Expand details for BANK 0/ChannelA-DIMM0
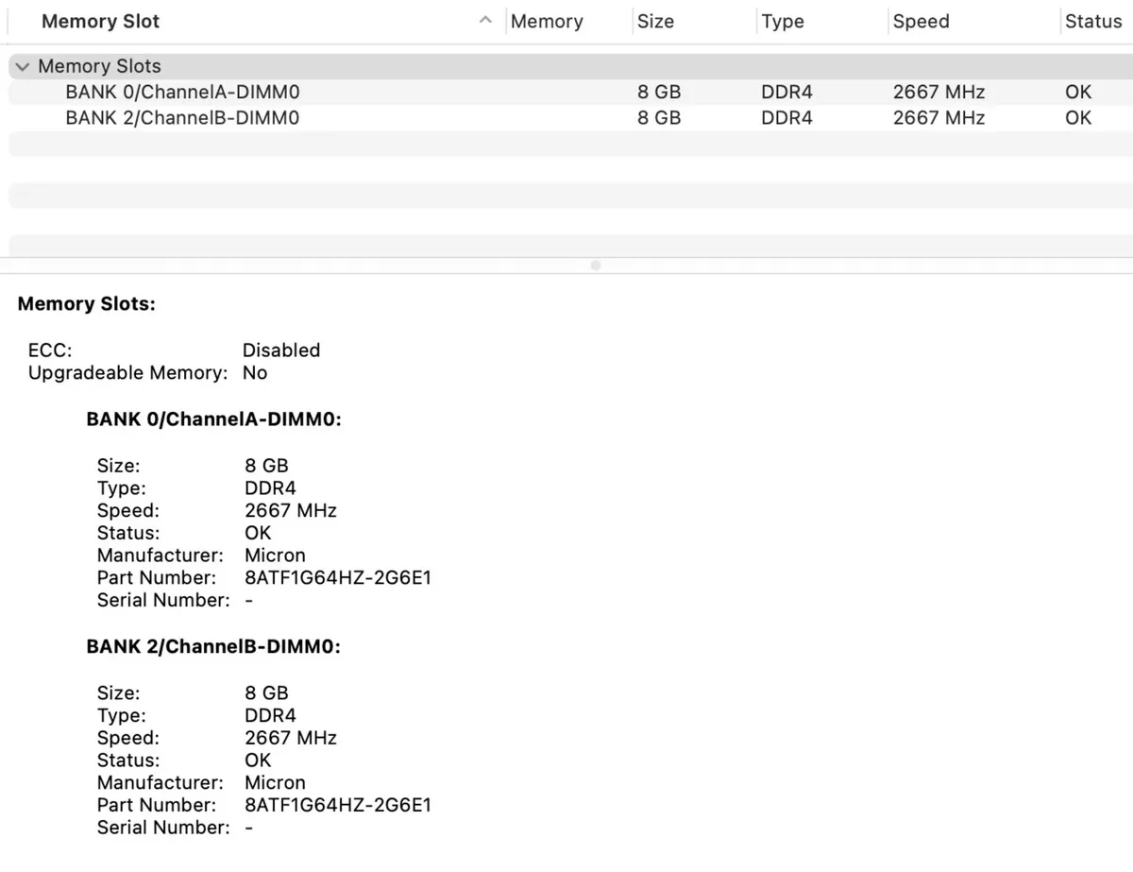 182,92
